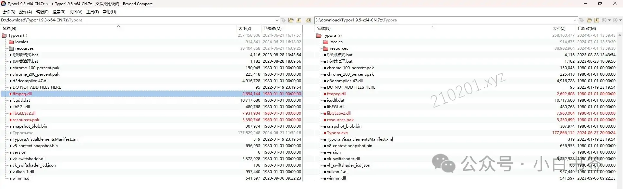
Task: Select vk_swiftshader.dll in the left pane
Action: pos(29,159)
